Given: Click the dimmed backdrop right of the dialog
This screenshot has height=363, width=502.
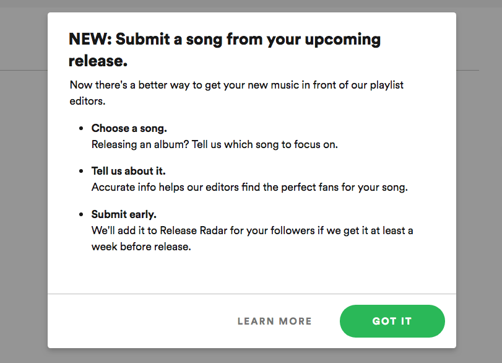Looking at the screenshot, I should pos(479,186).
